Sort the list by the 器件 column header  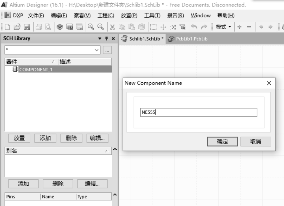[31, 62]
